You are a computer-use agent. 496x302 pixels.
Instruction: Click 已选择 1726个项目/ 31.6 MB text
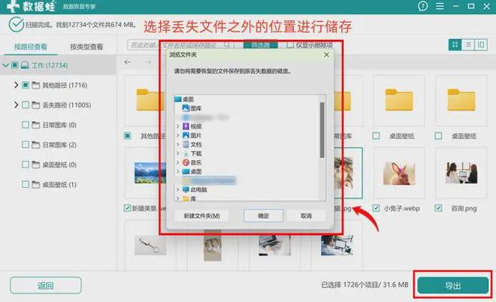[364, 285]
